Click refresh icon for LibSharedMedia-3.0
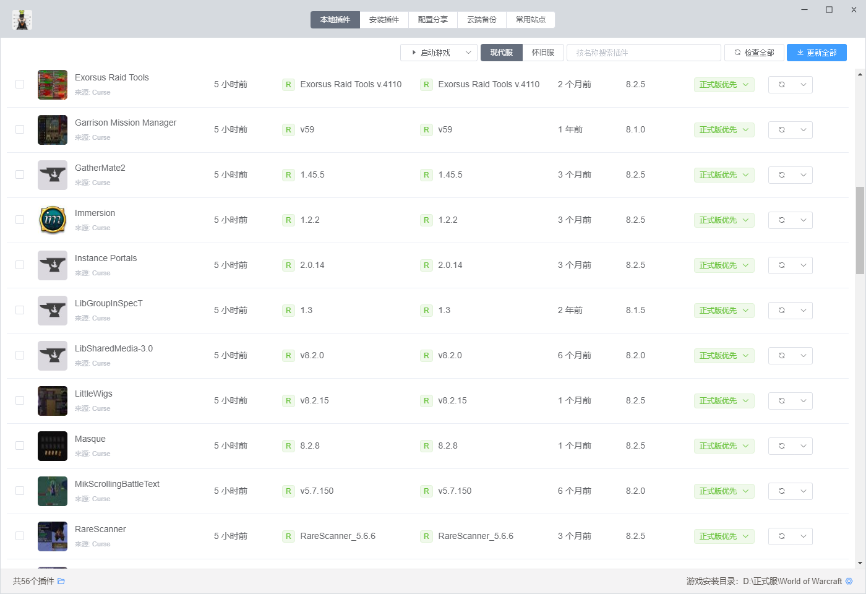This screenshot has width=866, height=594. 782,356
